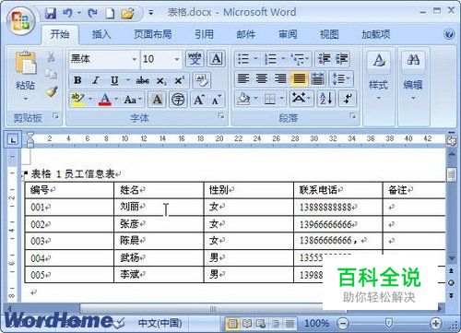Viewport: 461px width, 333px height.
Task: Open the font color dropdown arrow
Action: (x=116, y=99)
